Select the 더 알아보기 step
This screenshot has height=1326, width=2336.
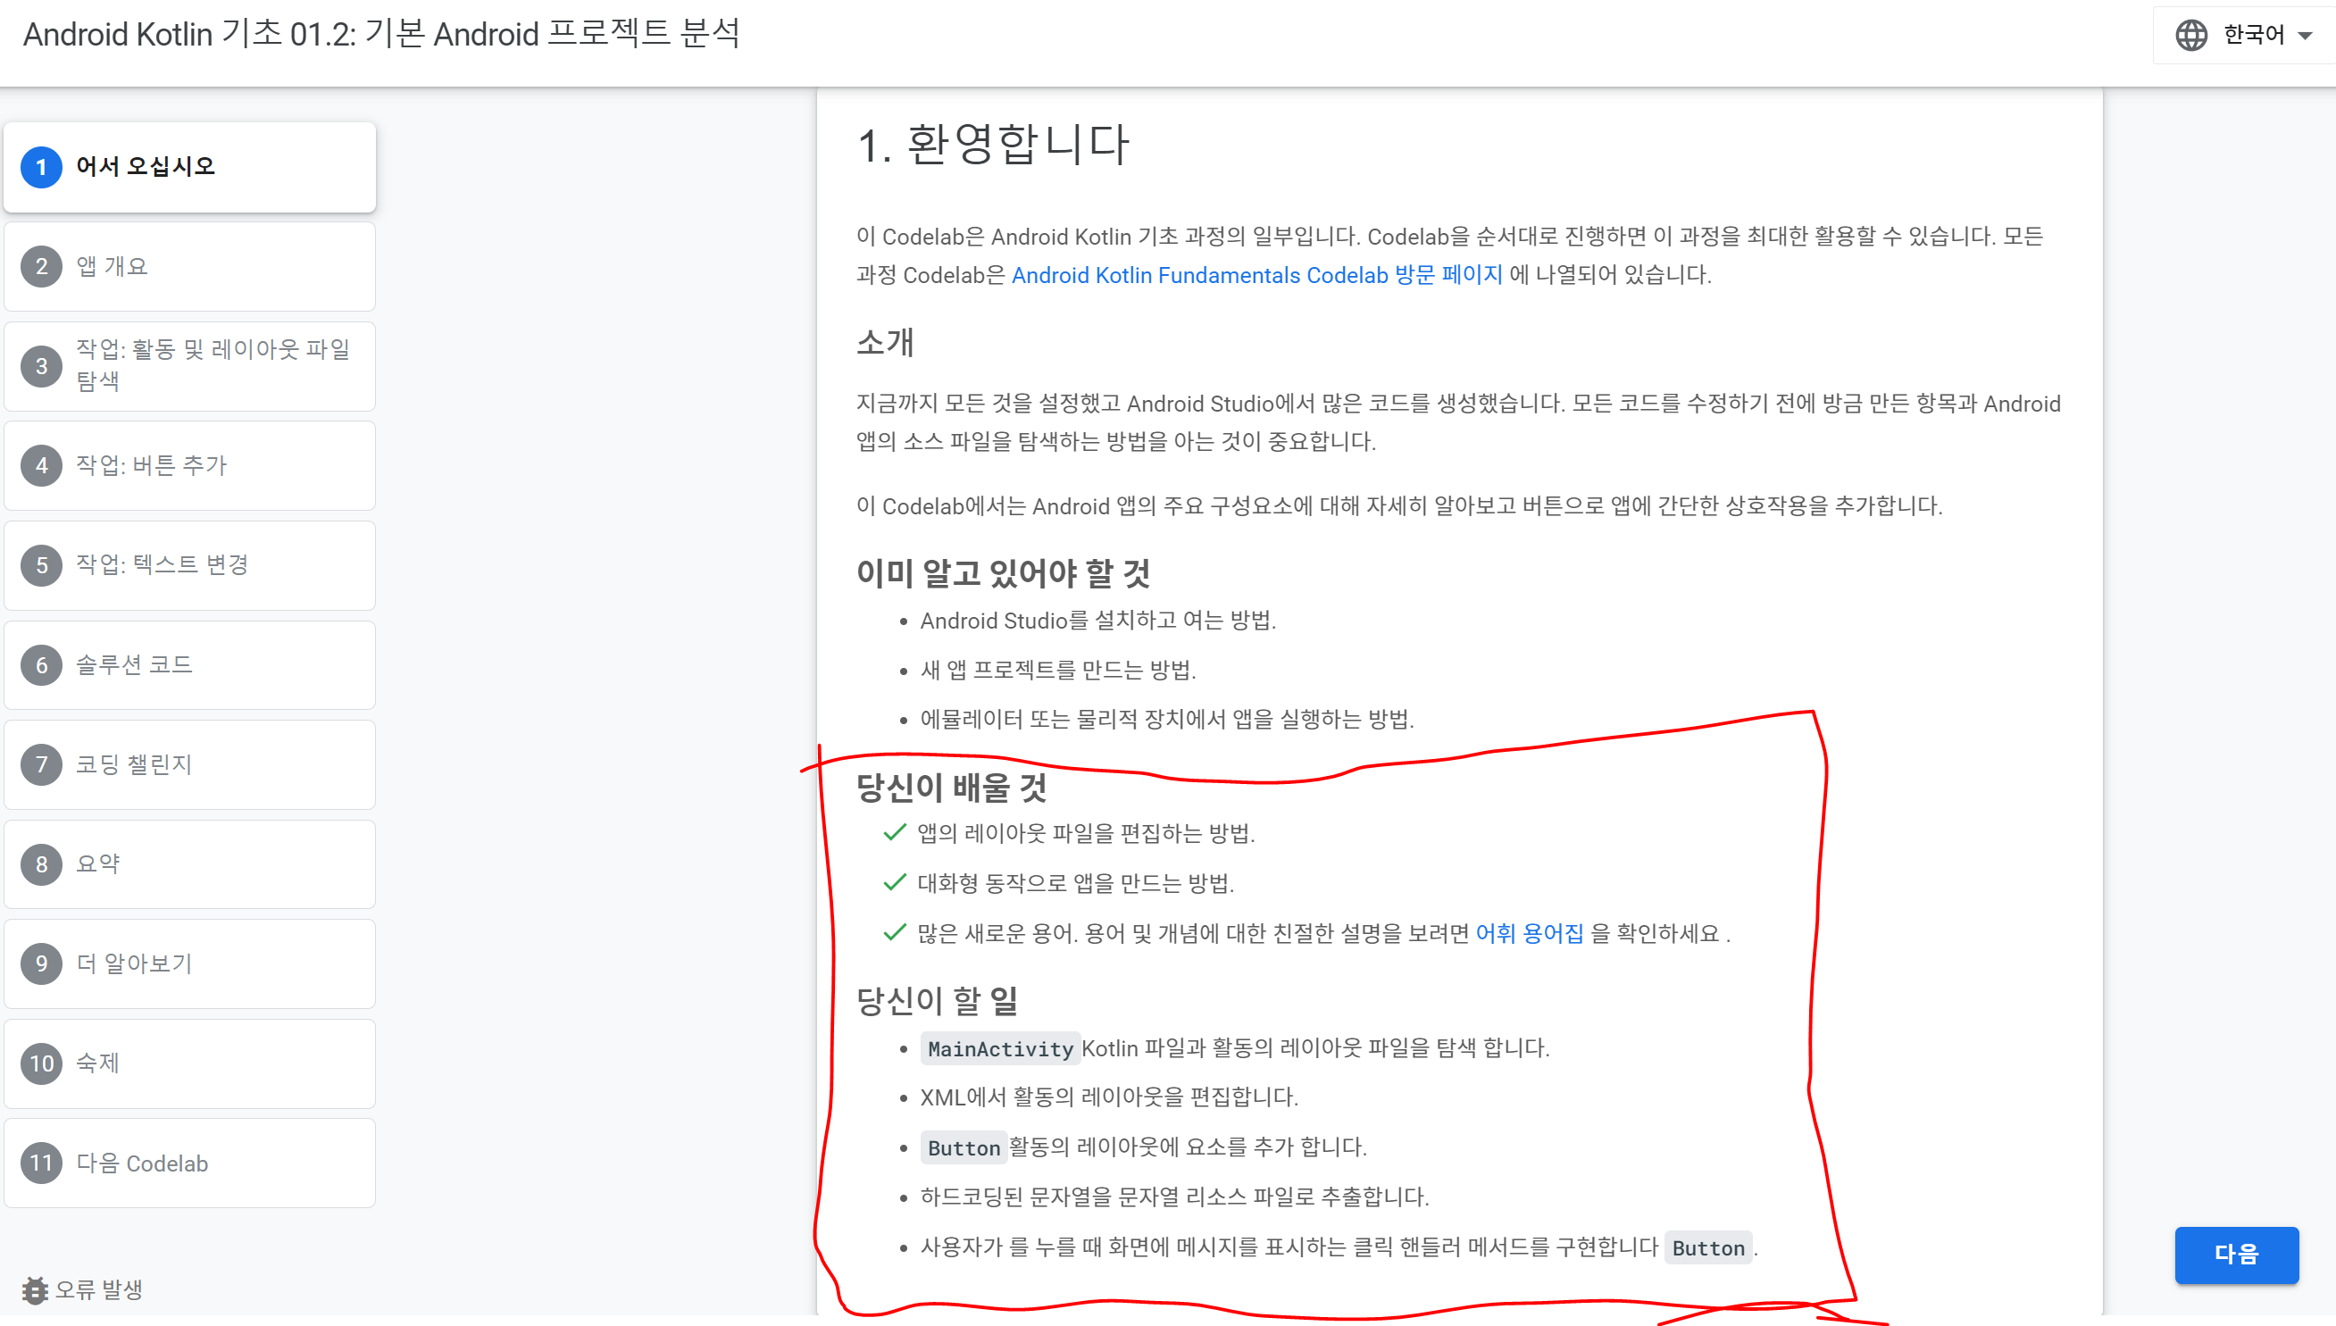tap(134, 963)
